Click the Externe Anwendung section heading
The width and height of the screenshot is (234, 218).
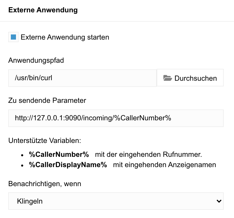pyautogui.click(x=43, y=10)
